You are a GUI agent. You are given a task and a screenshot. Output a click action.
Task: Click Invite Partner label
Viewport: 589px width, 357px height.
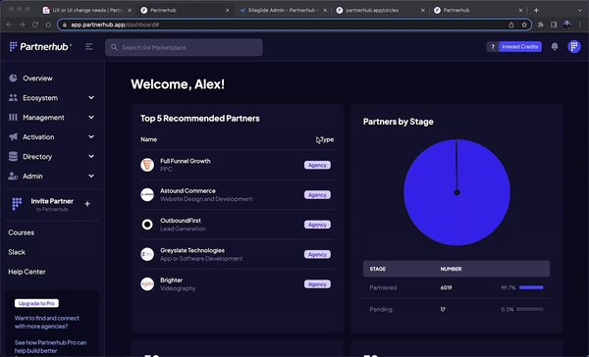pos(52,201)
